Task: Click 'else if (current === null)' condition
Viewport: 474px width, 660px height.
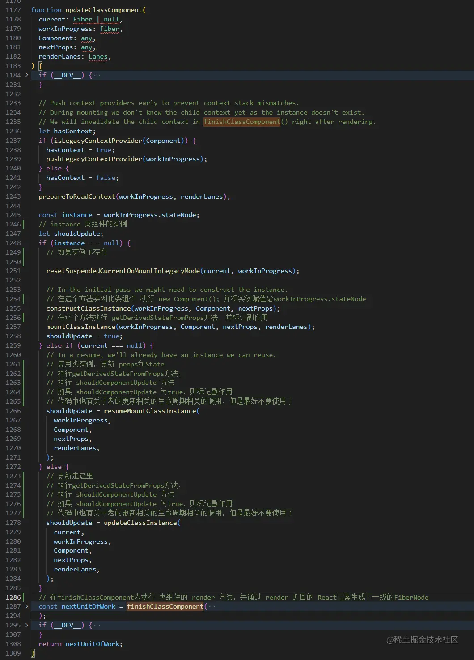Action: (96, 345)
